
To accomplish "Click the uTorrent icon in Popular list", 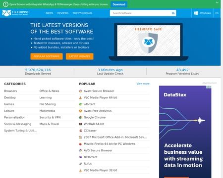I will [80, 104].
